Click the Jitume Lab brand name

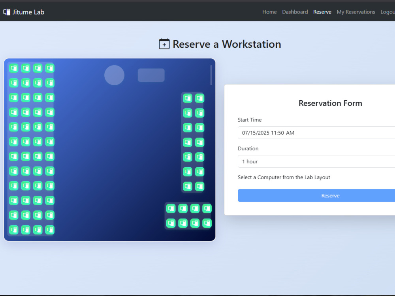coord(28,12)
